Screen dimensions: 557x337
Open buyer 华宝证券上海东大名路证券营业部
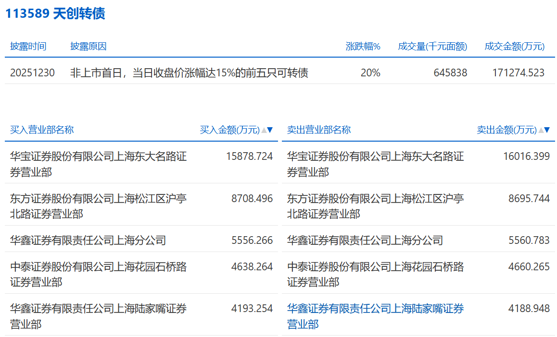pyautogui.click(x=99, y=164)
